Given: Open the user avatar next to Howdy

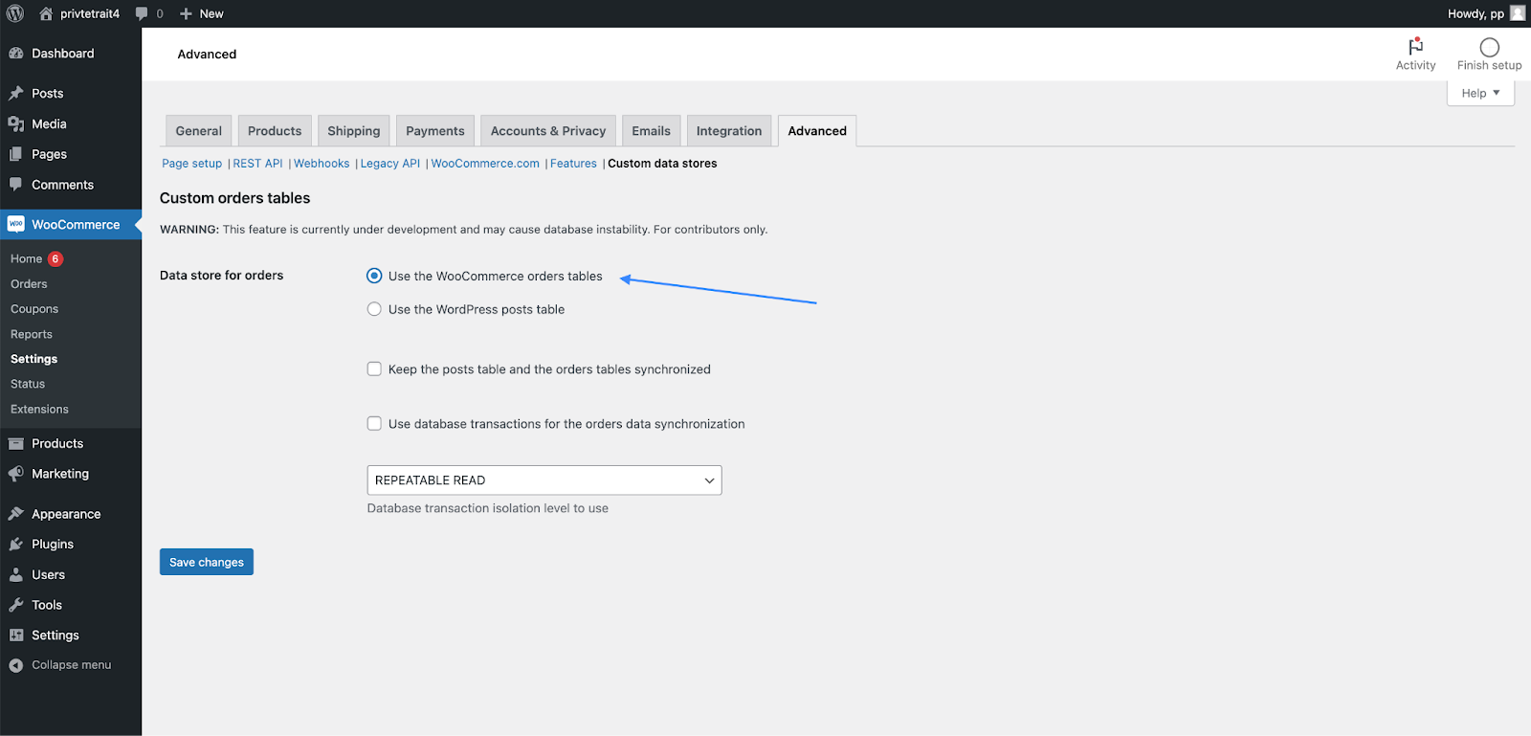Looking at the screenshot, I should pyautogui.click(x=1518, y=13).
